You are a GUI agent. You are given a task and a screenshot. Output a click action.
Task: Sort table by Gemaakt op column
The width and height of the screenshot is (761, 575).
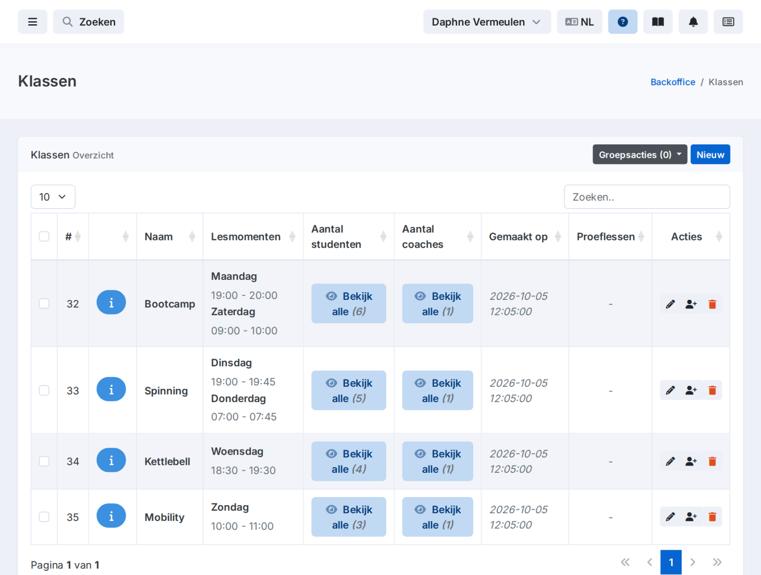[x=525, y=237]
